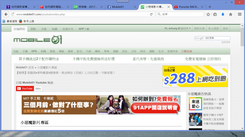Click the Mobile01 logo
Viewport: 245px width, 137px height.
[38, 40]
